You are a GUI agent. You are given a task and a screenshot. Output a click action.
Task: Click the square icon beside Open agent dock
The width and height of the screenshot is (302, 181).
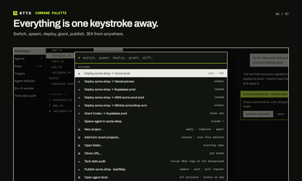click(x=79, y=177)
